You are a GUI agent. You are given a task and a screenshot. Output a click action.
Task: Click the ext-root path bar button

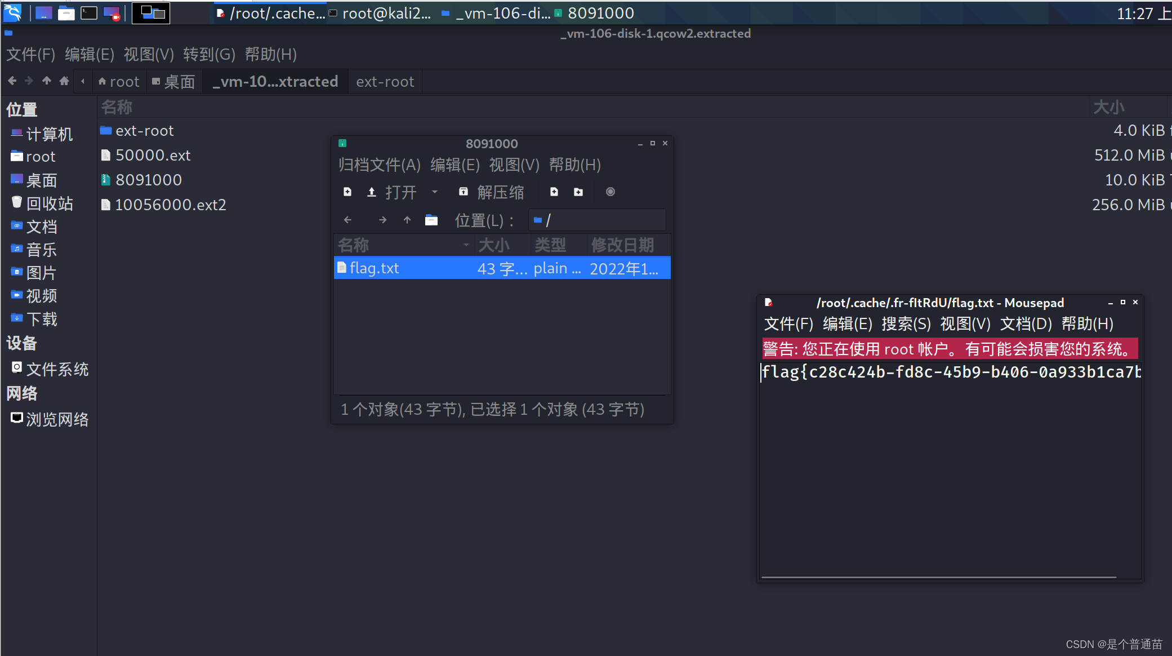(x=385, y=82)
